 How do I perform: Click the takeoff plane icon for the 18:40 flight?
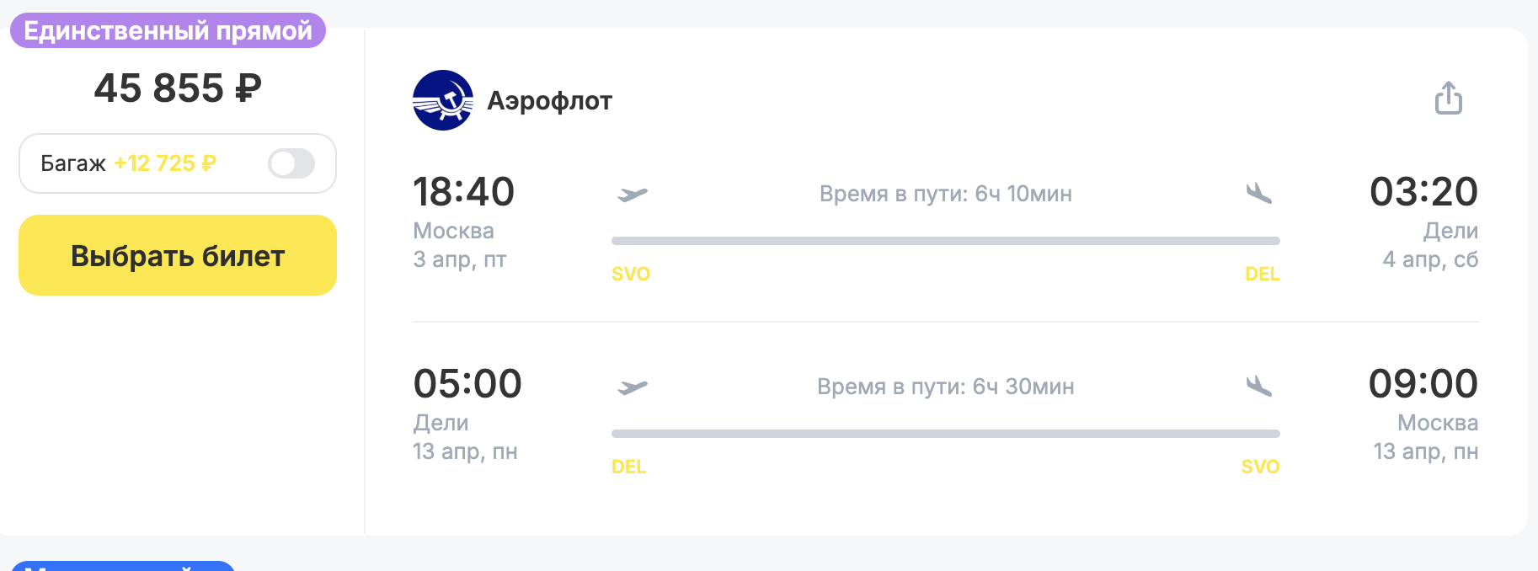coord(632,195)
